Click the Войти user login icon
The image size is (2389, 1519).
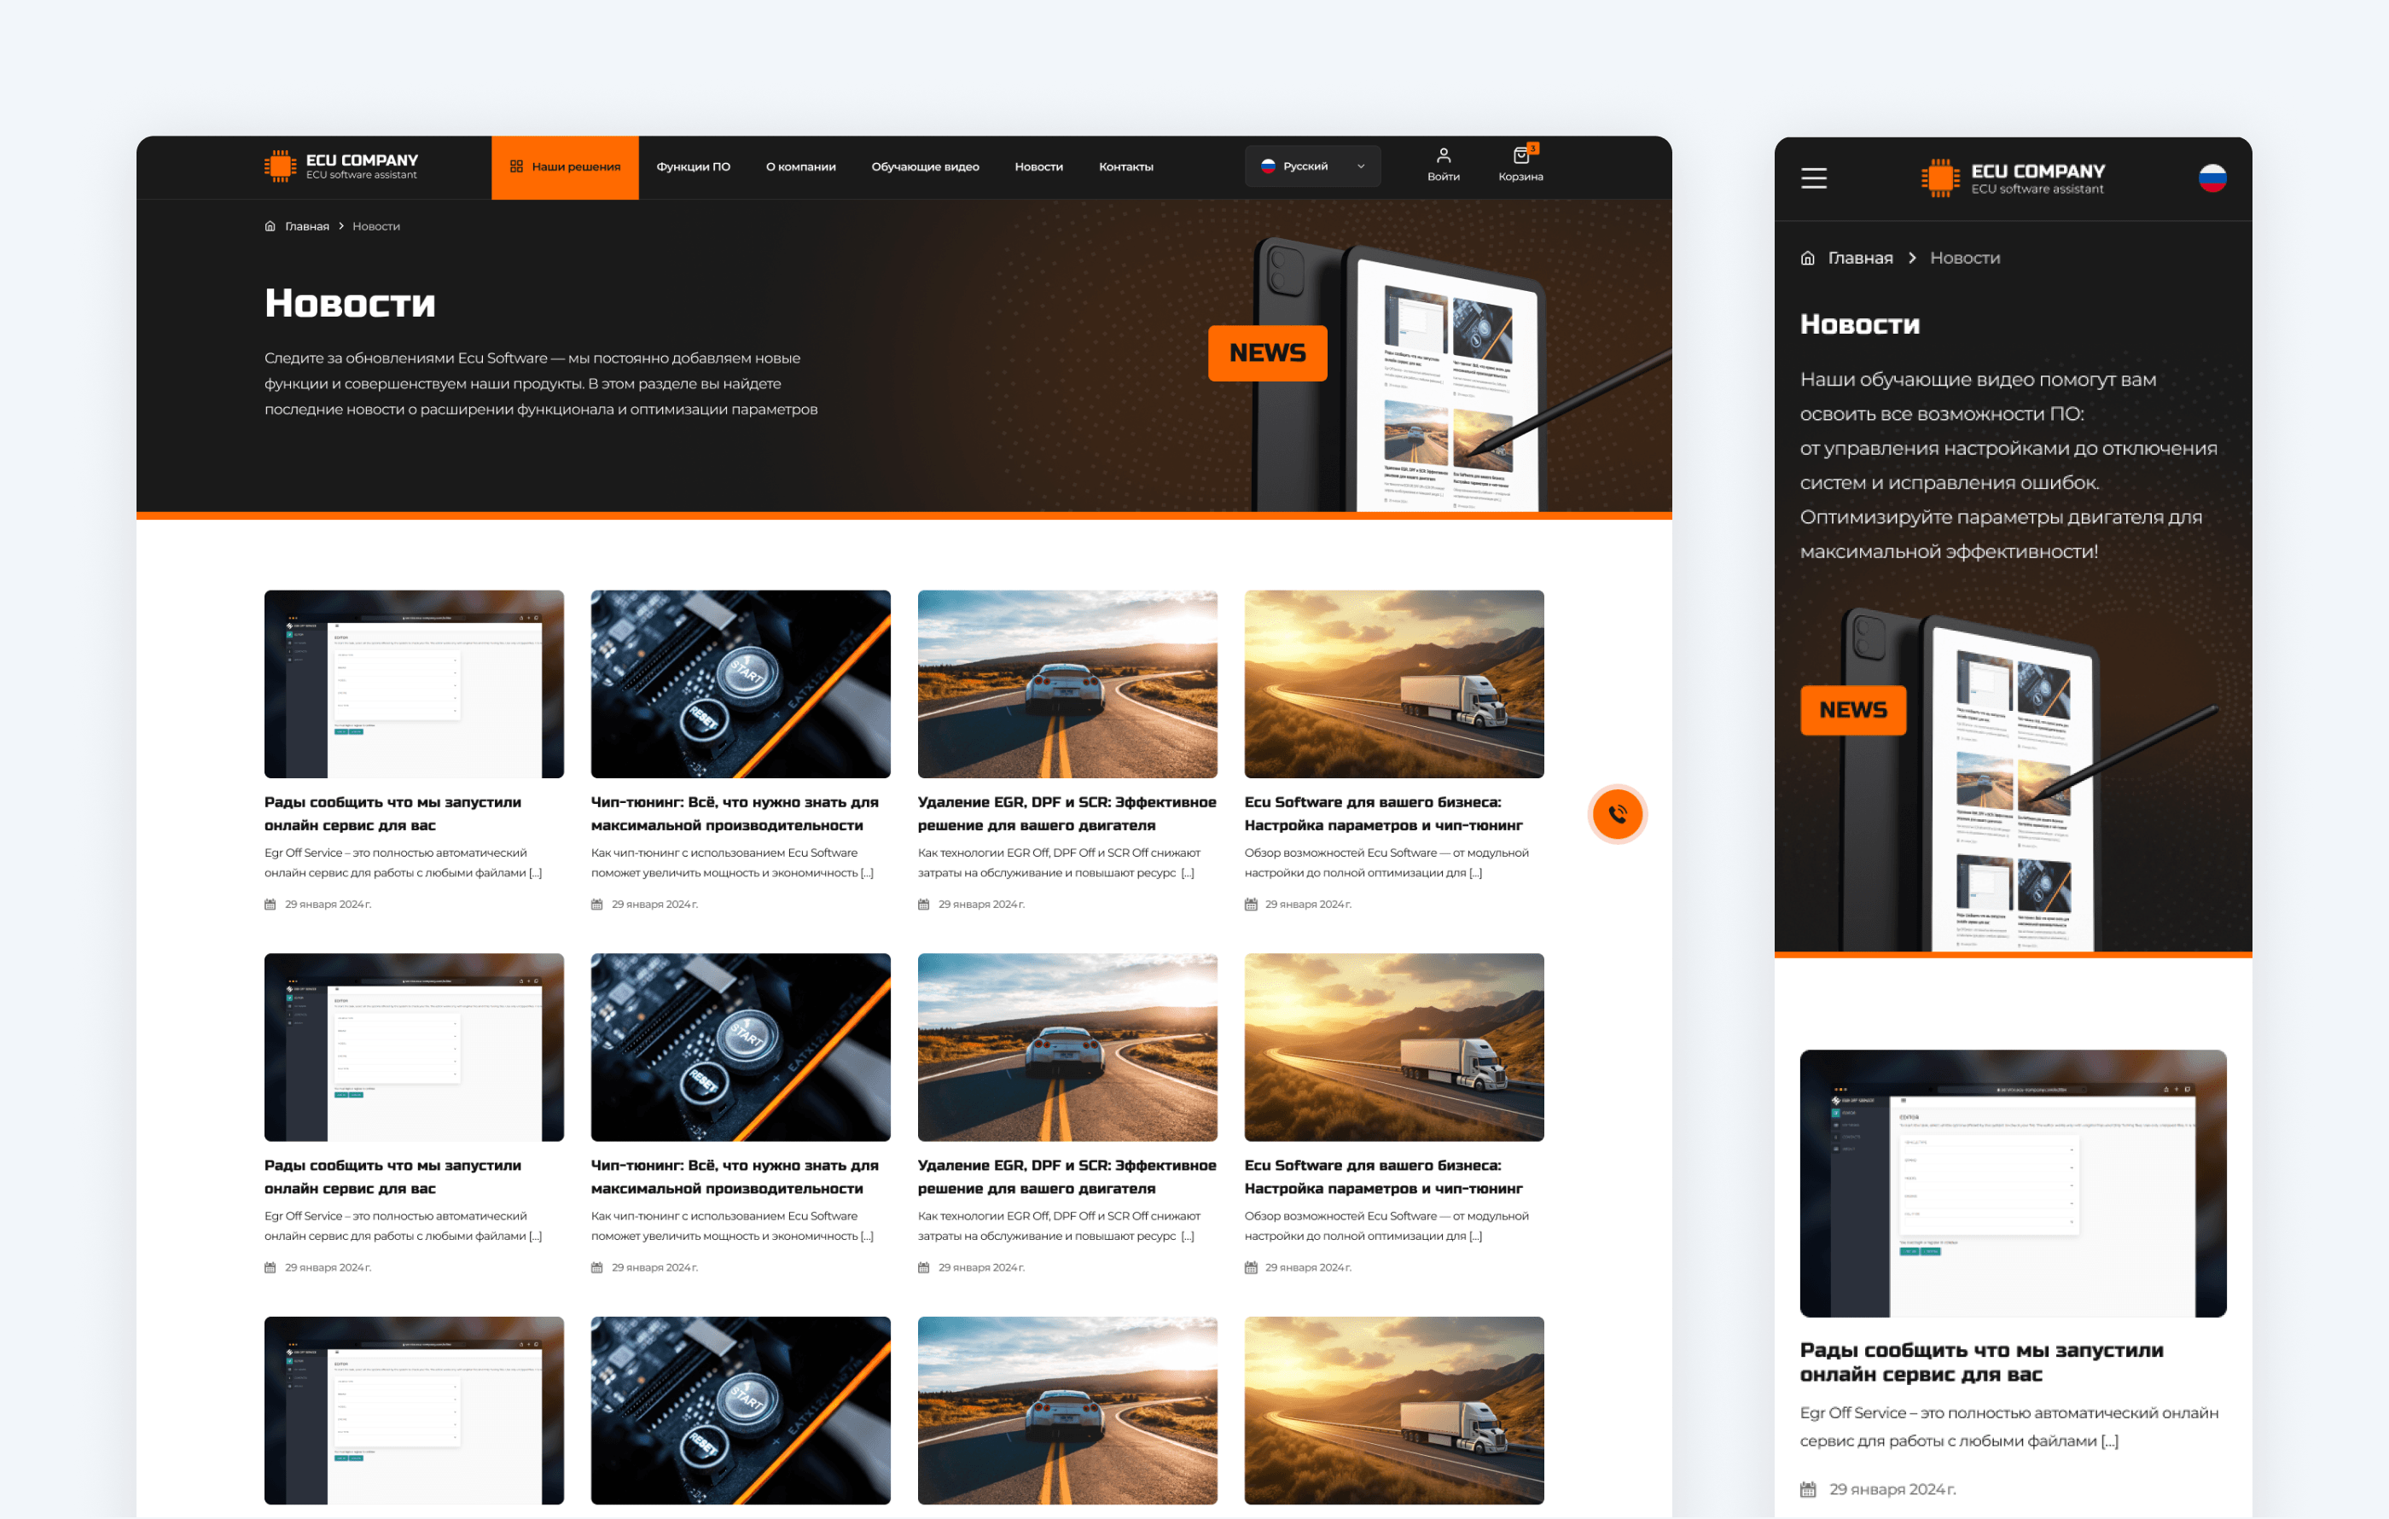[x=1443, y=157]
